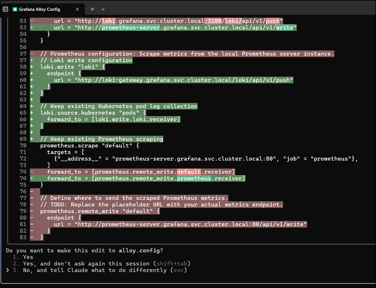Image resolution: width=376 pixels, height=288 pixels.
Task: Click the terminal icon left of the tab
Action: (x=5, y=9)
